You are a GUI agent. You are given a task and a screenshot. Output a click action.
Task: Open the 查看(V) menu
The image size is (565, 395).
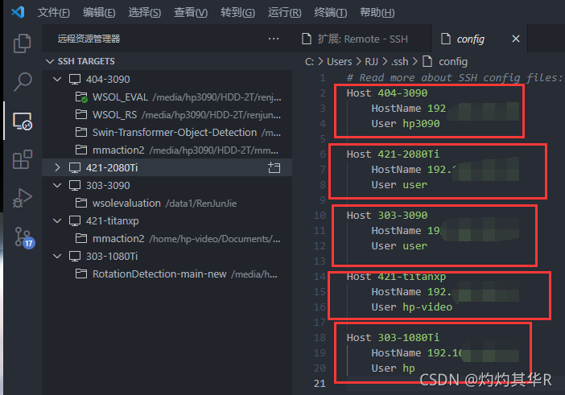click(x=191, y=13)
